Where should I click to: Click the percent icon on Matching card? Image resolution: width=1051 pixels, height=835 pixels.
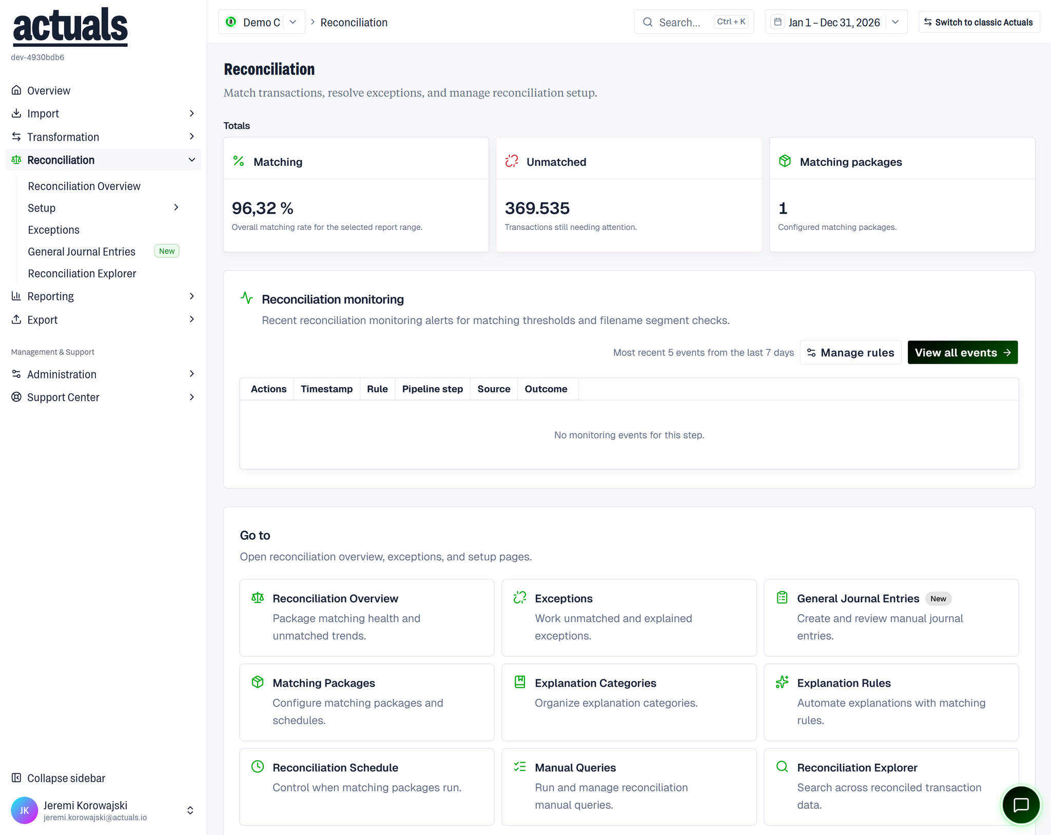click(239, 161)
